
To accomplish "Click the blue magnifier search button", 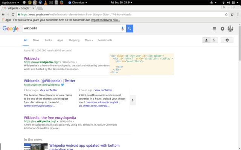I will pos(130,28).
